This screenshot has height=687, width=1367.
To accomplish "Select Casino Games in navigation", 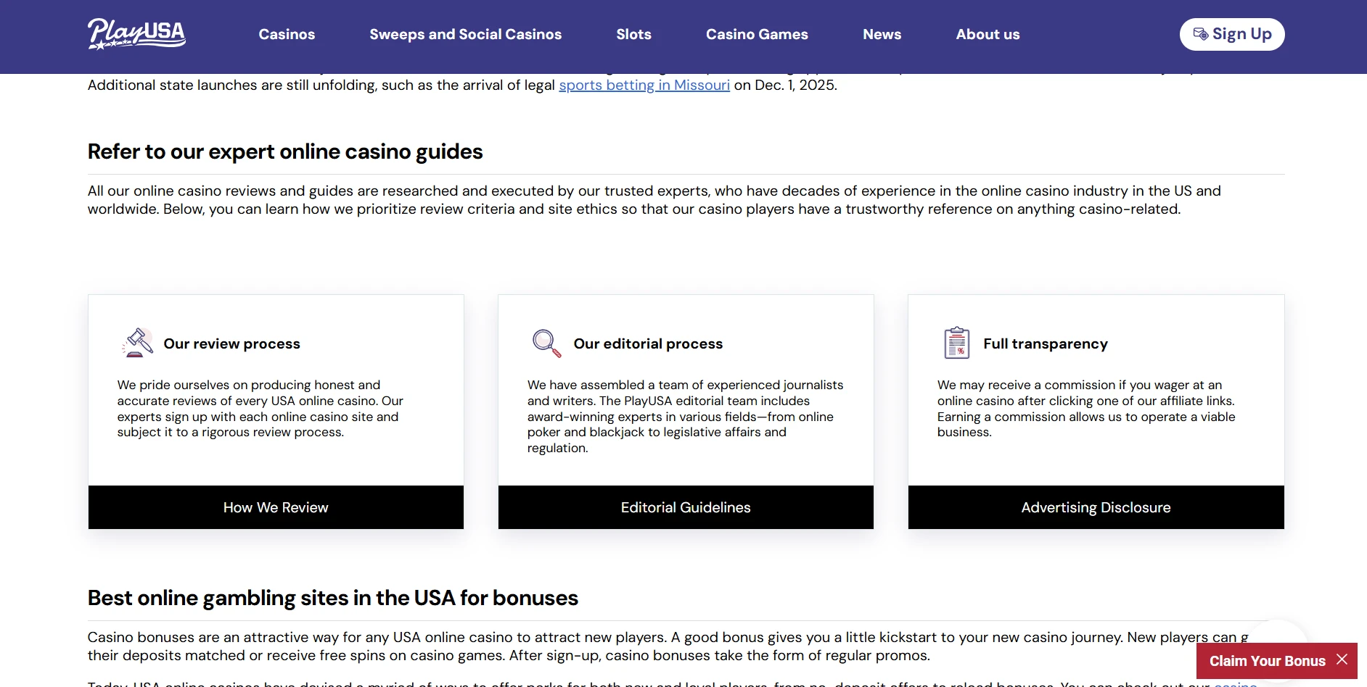I will tap(757, 34).
